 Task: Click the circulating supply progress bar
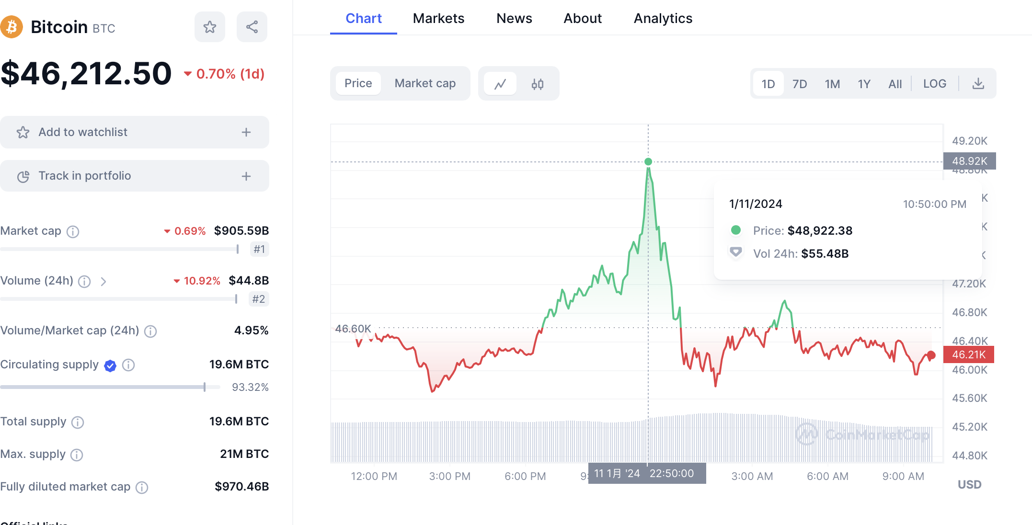point(110,387)
